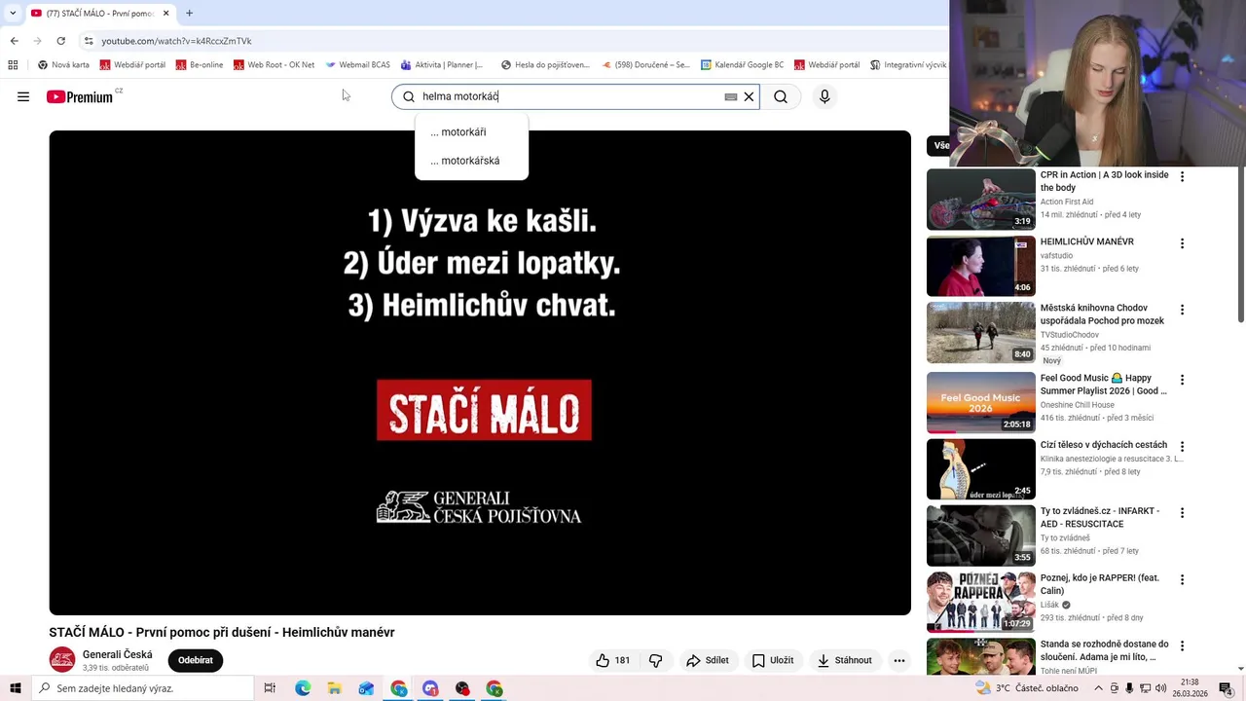
Task: Start voice search with the microphone icon
Action: pos(825,96)
